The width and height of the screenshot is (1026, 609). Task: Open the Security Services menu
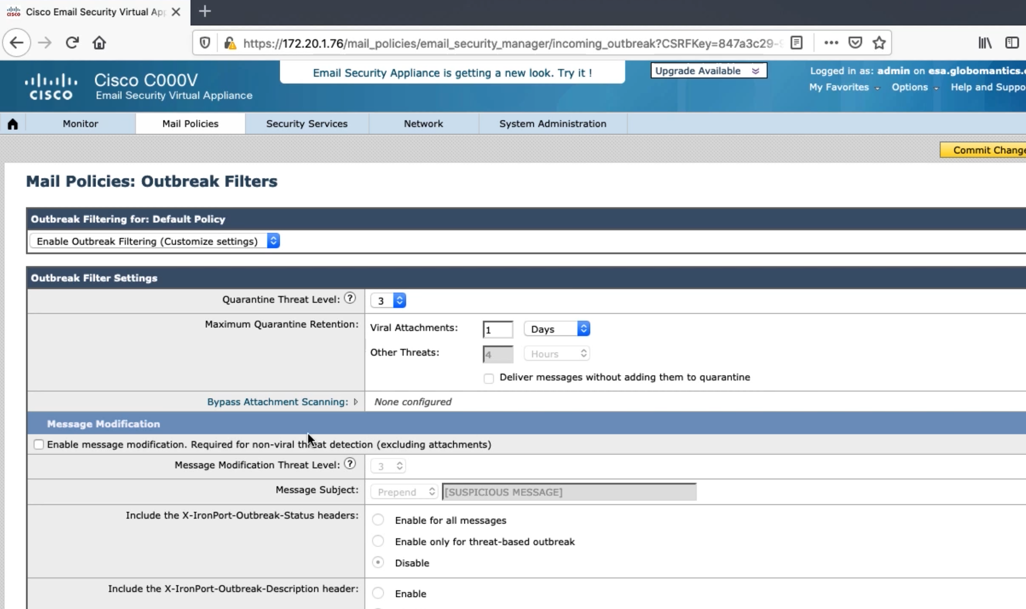(307, 124)
